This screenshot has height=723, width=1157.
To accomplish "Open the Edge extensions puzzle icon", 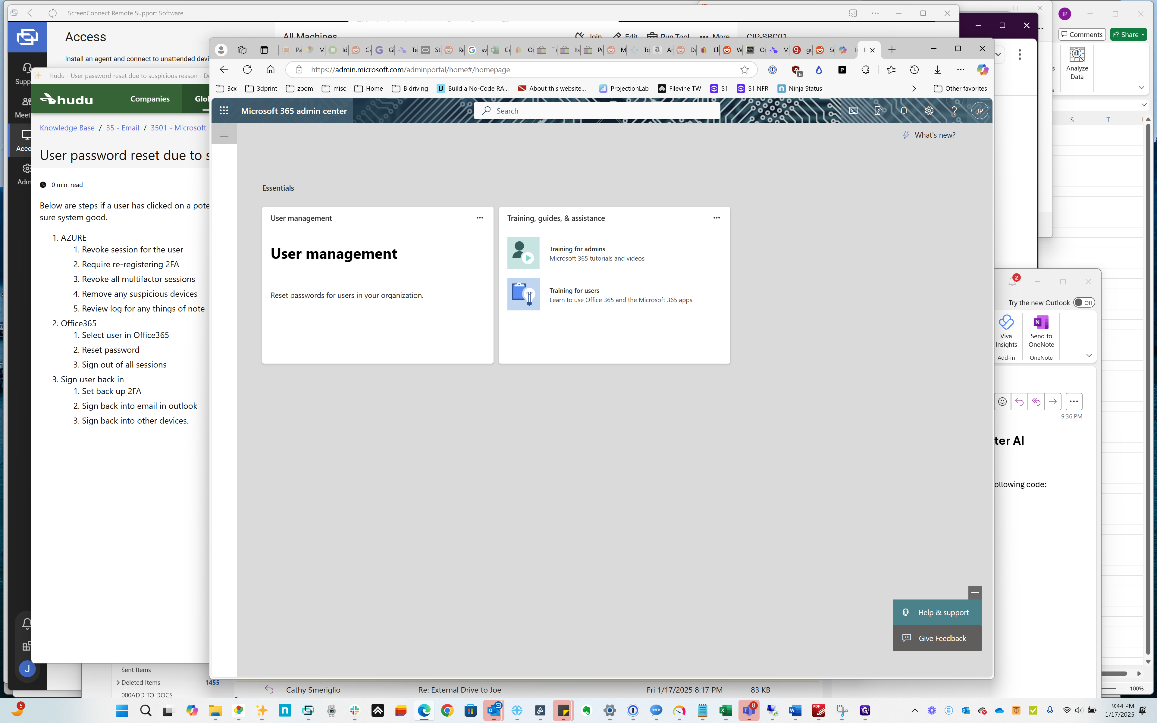I will coord(865,70).
